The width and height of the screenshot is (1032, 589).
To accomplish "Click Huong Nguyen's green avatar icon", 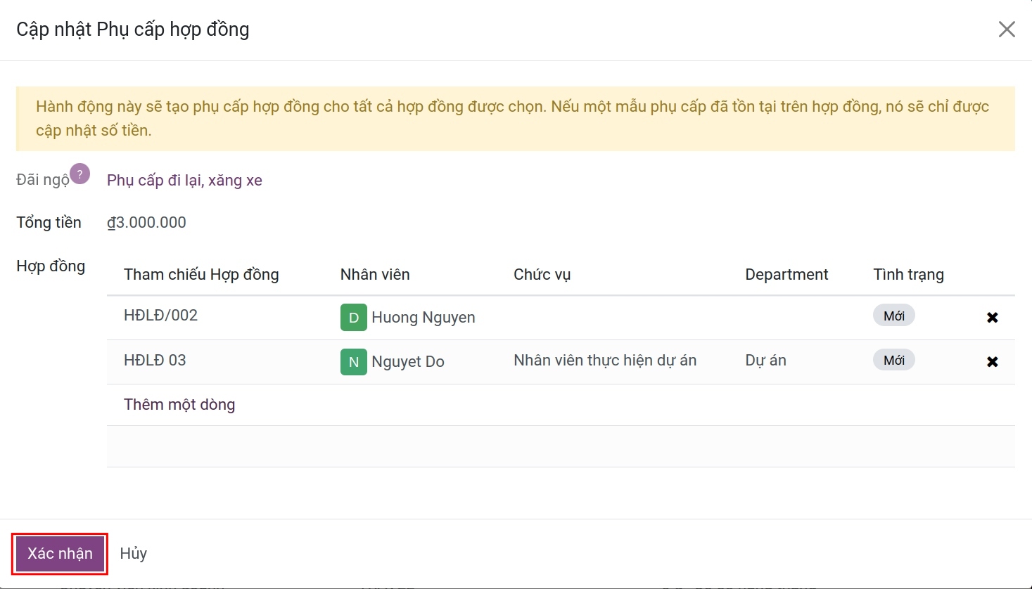I will click(353, 318).
